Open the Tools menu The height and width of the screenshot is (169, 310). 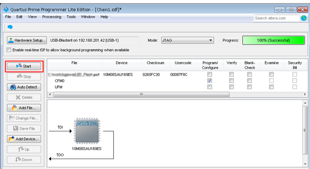71,17
